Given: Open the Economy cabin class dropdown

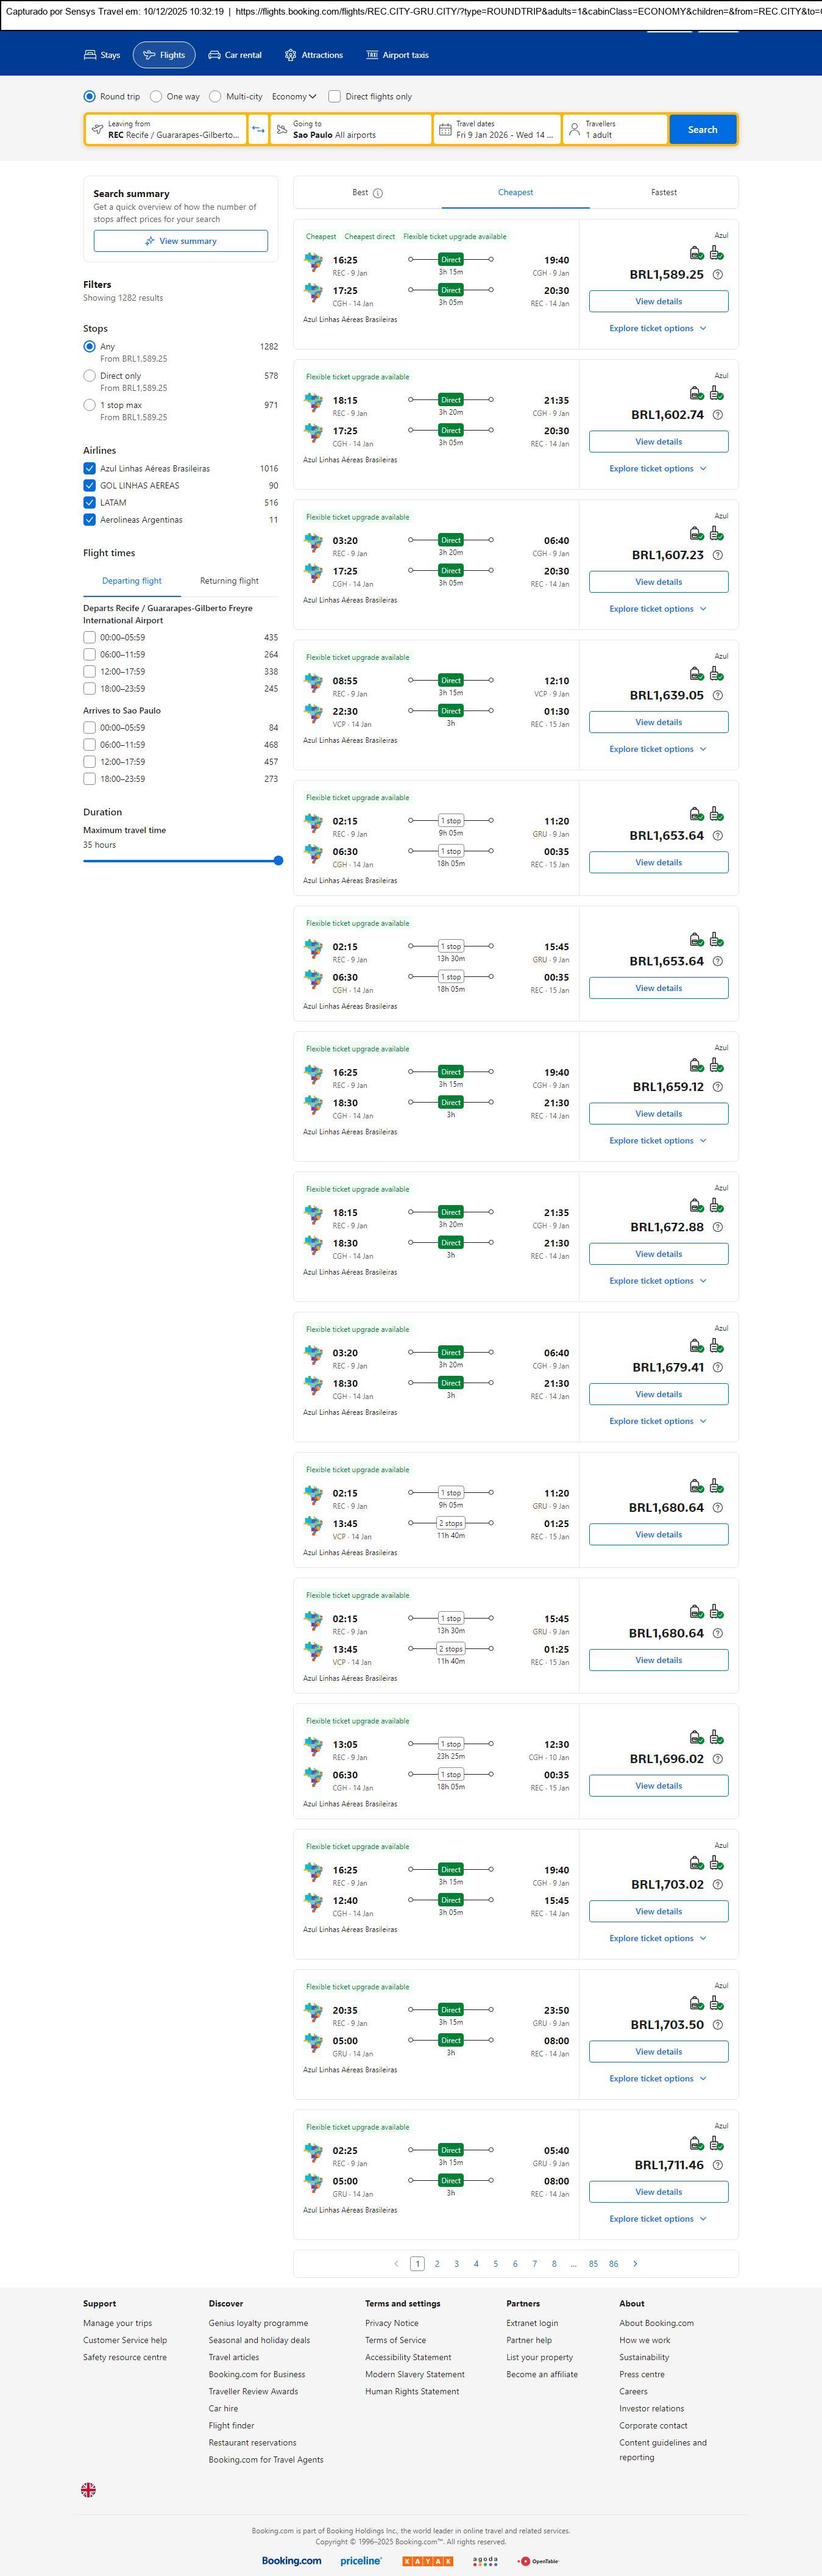Looking at the screenshot, I should tap(294, 97).
